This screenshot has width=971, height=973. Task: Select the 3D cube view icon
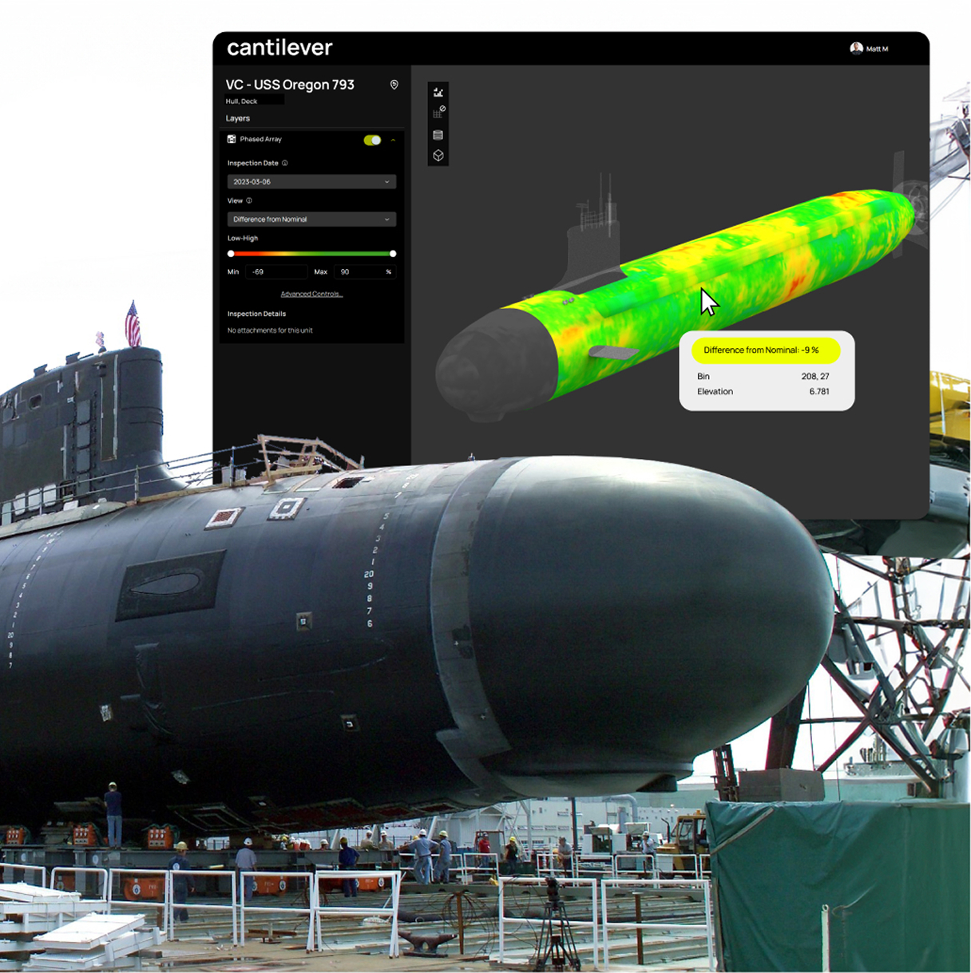point(438,156)
